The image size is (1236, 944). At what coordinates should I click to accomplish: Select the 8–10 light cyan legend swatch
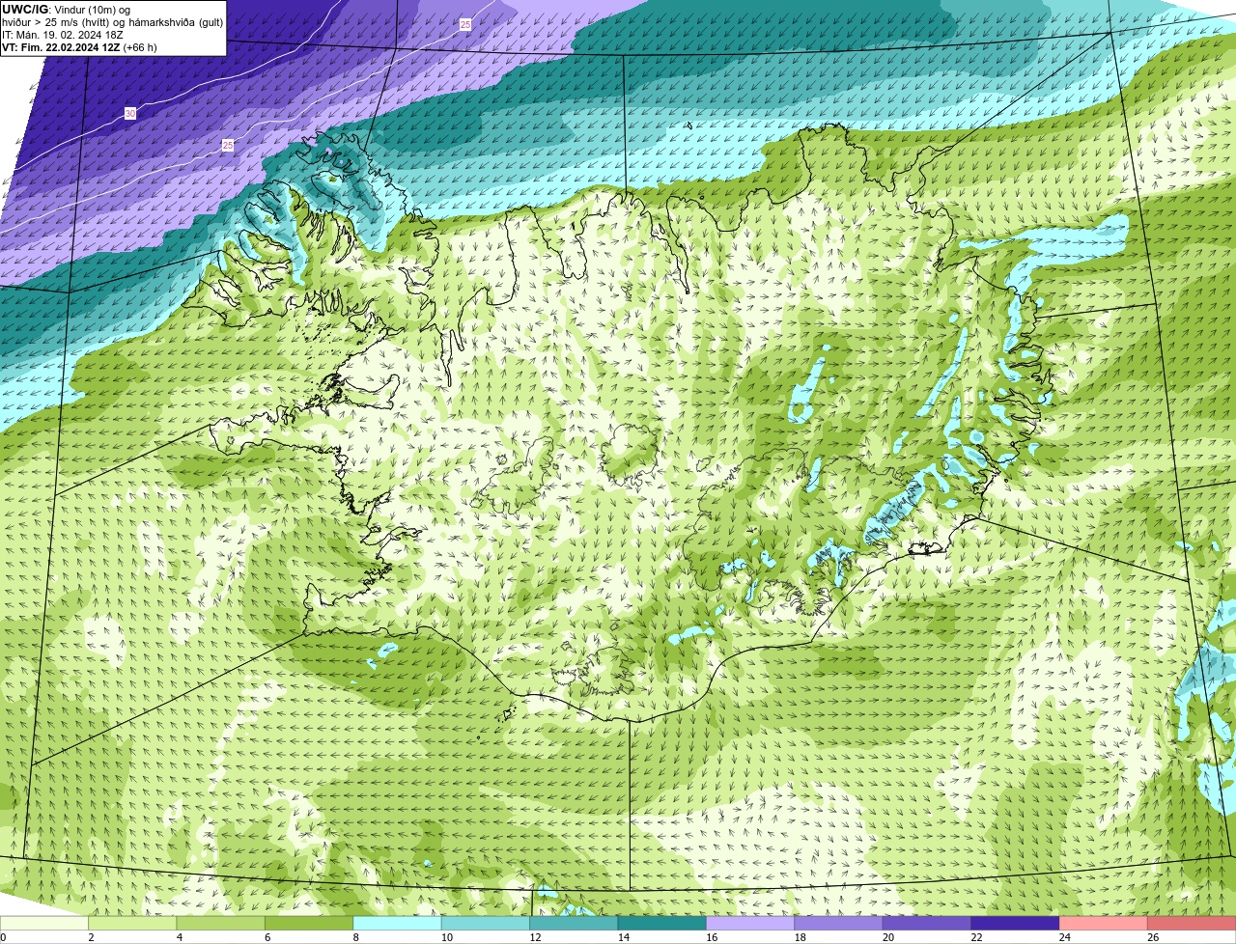pos(398,923)
